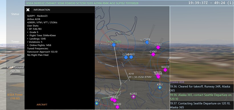The width and height of the screenshot is (234, 110).
Task: Select the CAK3 airport marker
Action: coord(131,57)
